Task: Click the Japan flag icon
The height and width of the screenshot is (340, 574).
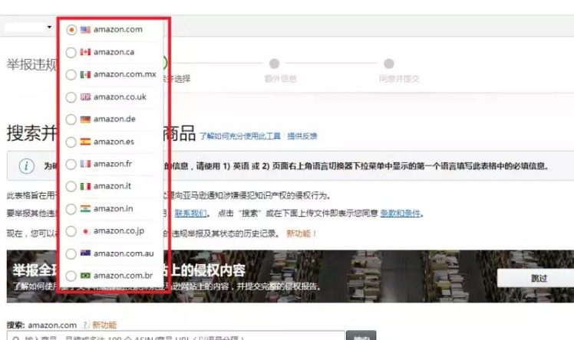Action: pyautogui.click(x=85, y=230)
